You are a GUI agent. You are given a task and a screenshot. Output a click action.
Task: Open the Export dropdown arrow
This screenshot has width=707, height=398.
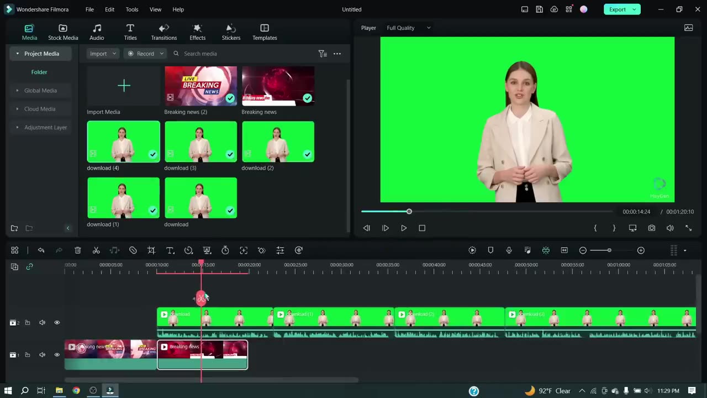pos(635,9)
